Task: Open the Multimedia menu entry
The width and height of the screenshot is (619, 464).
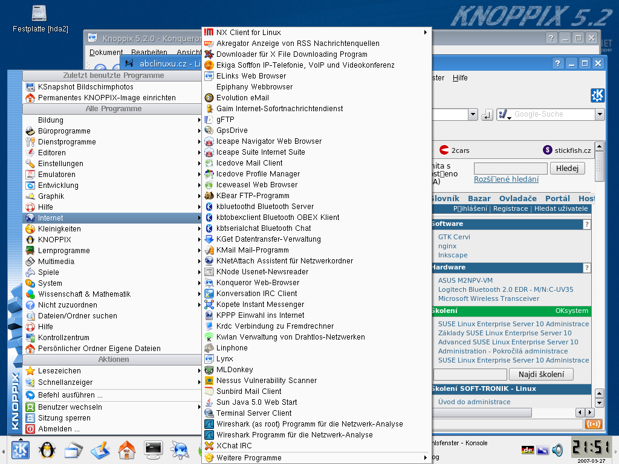Action: coord(112,262)
